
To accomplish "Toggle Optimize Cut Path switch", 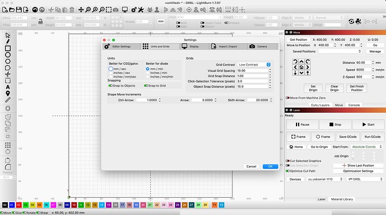I will pyautogui.click(x=288, y=171).
